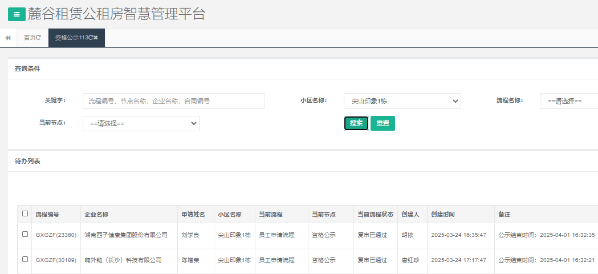Open the 小区名称 dropdown showing 尖山印象1栋
Image resolution: width=598 pixels, height=274 pixels.
[402, 101]
